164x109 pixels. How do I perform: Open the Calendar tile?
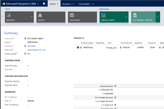tap(83, 17)
